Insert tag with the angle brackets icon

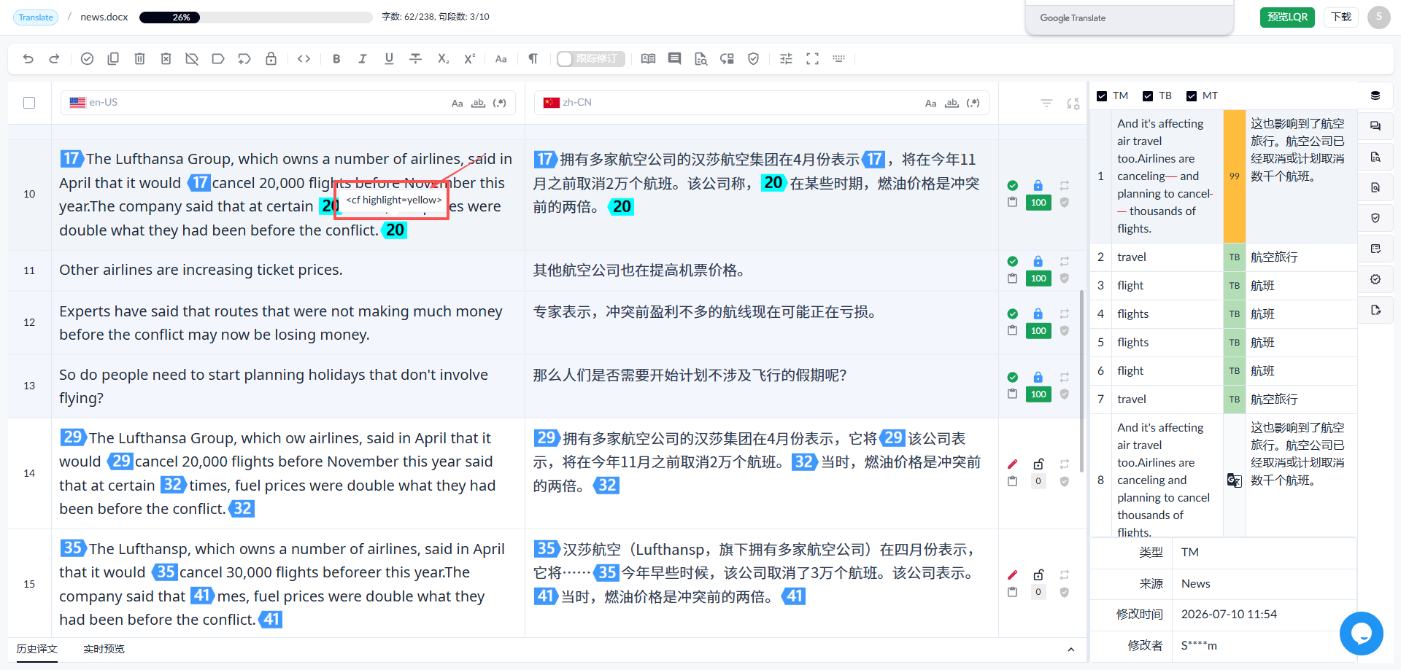[304, 59]
